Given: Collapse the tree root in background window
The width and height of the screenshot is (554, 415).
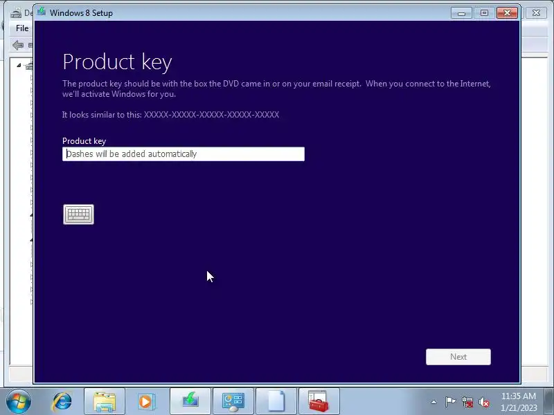Looking at the screenshot, I should (x=19, y=65).
